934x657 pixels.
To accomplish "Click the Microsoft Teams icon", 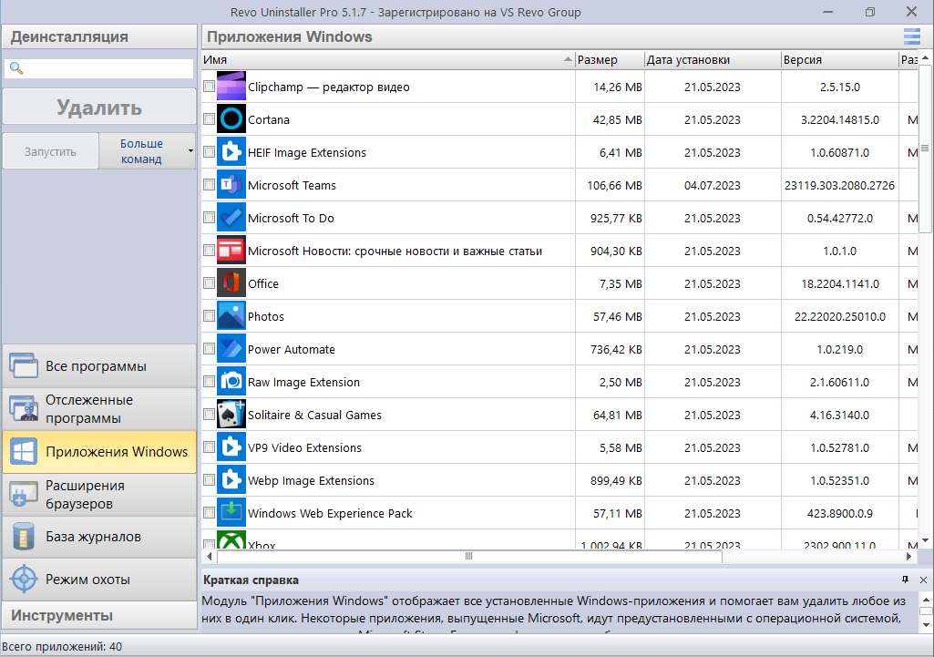I will pyautogui.click(x=231, y=185).
